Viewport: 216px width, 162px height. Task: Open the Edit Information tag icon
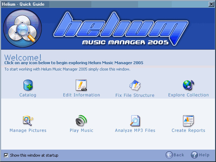click(x=81, y=85)
